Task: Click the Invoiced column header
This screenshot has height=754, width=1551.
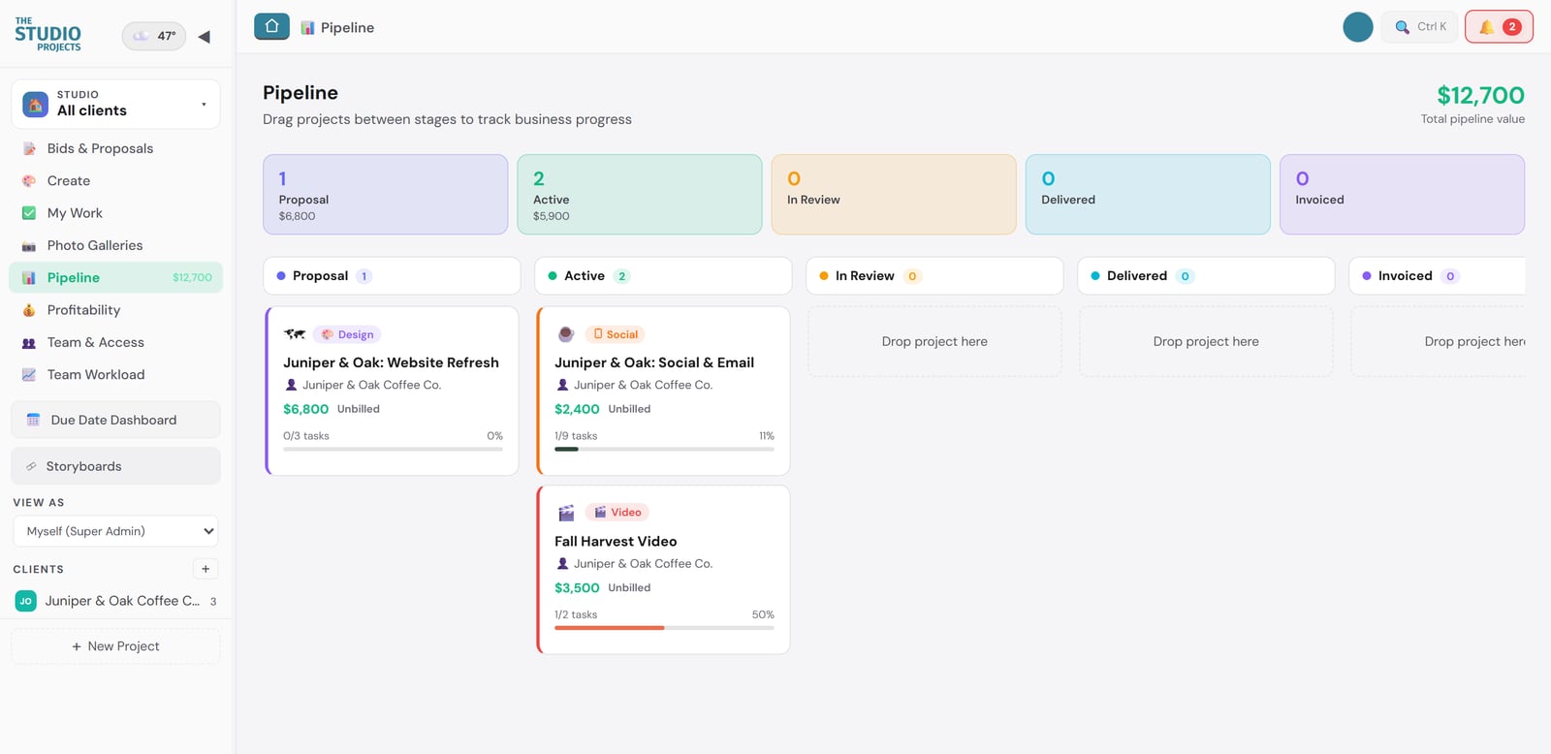Action: click(1439, 276)
